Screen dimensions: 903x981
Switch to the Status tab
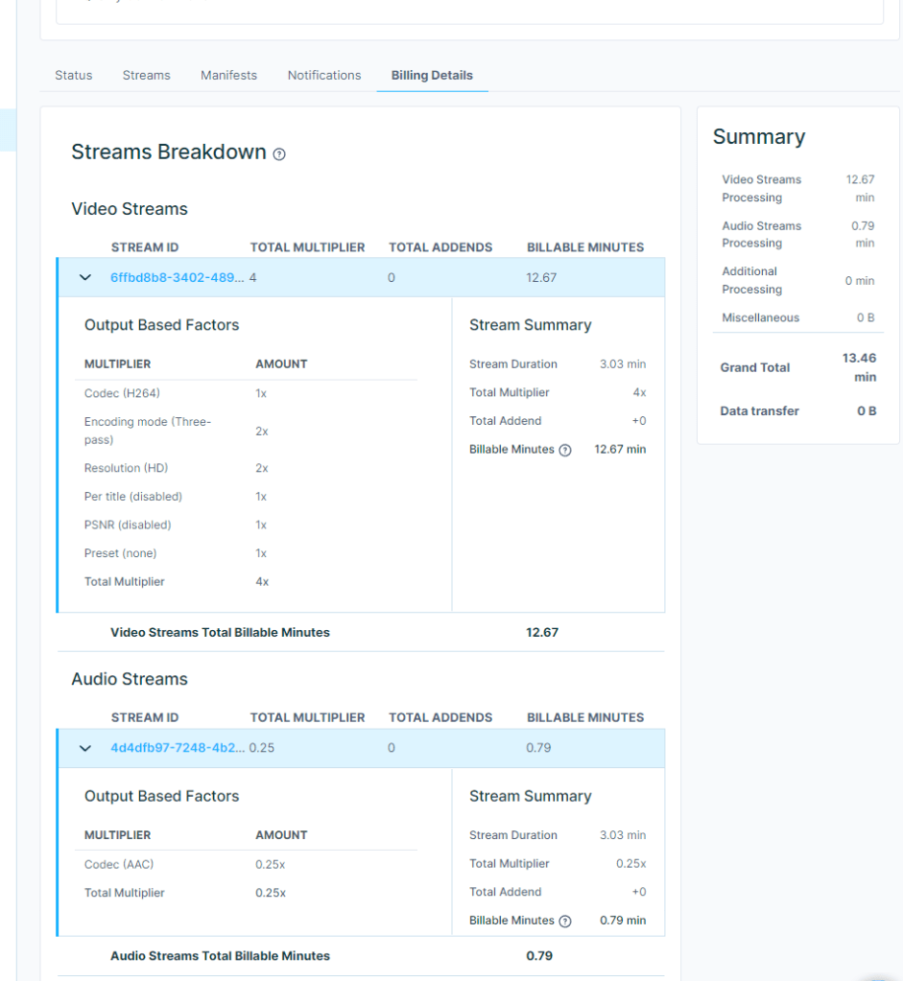point(73,75)
